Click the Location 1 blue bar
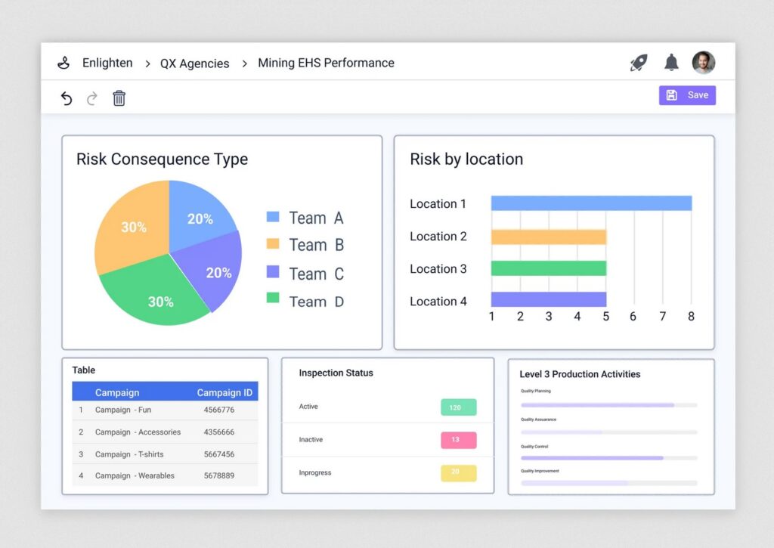Screen dimensions: 774x548 coord(591,203)
